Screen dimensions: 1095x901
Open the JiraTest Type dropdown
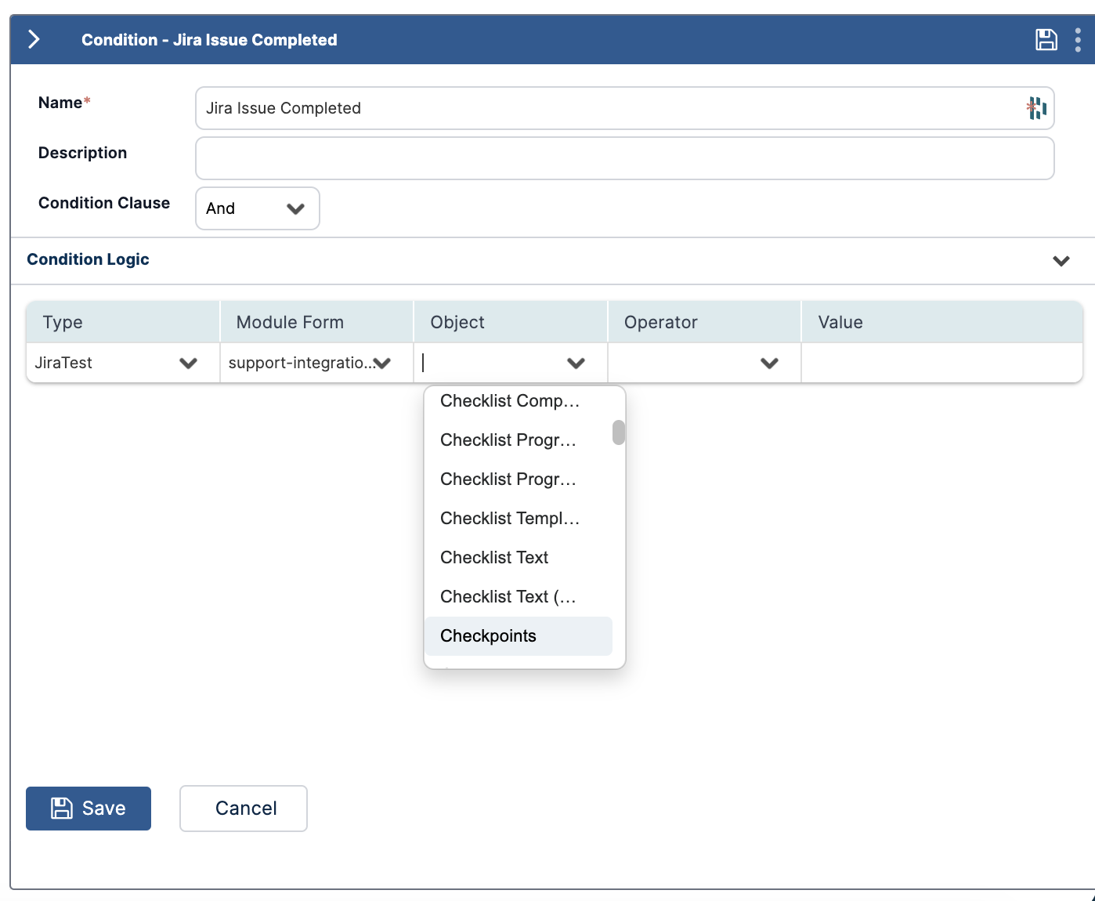(x=188, y=363)
